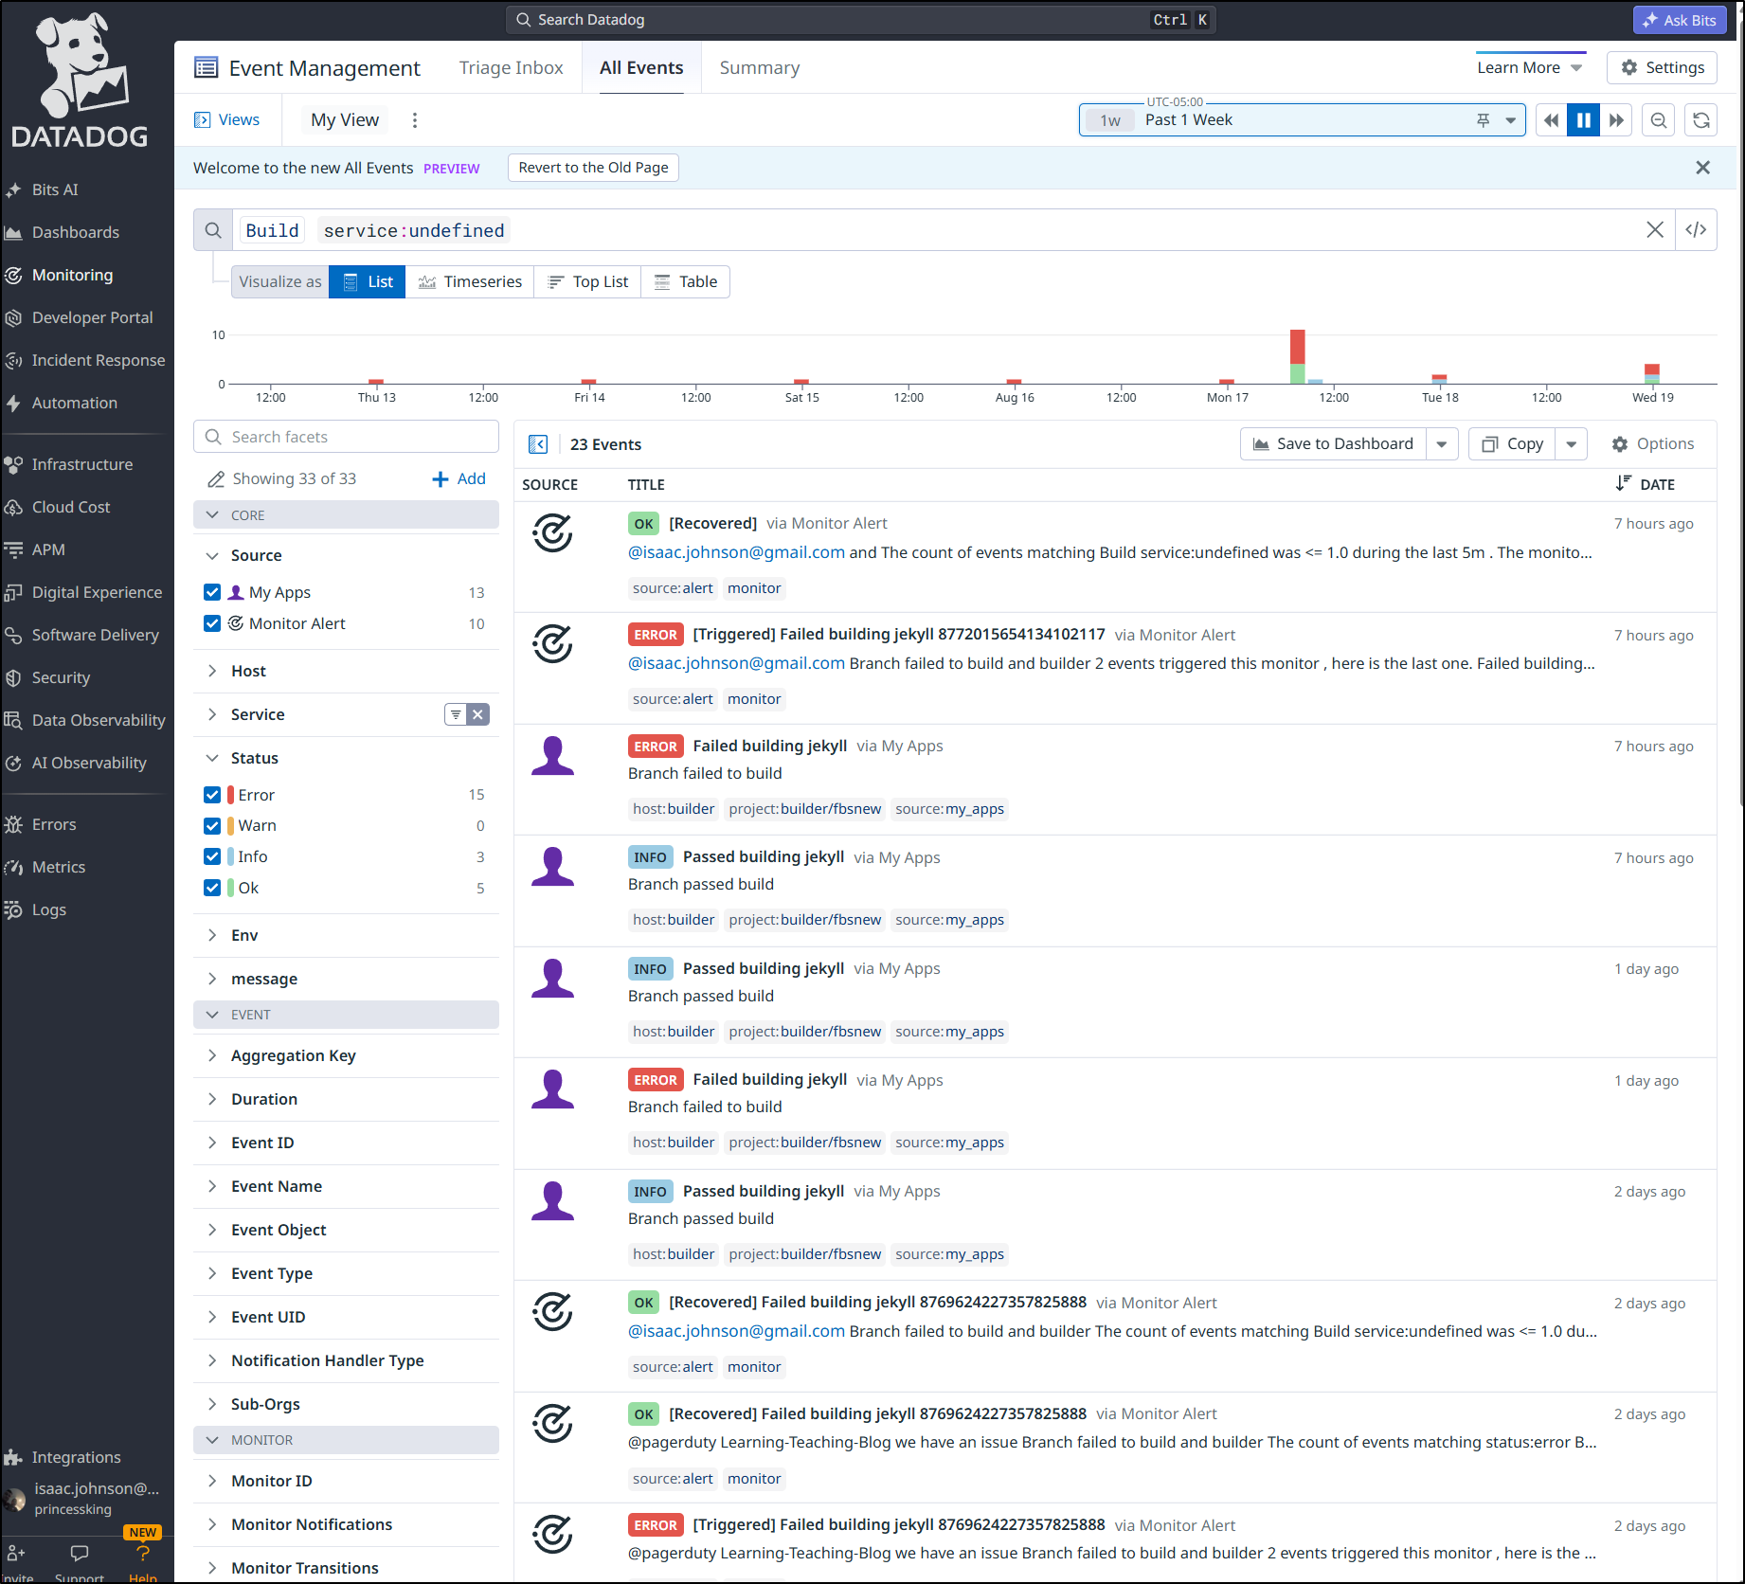Expand the Event Type facet
This screenshot has width=1745, height=1584.
coord(212,1273)
